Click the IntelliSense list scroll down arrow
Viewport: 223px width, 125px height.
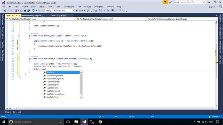point(81,97)
